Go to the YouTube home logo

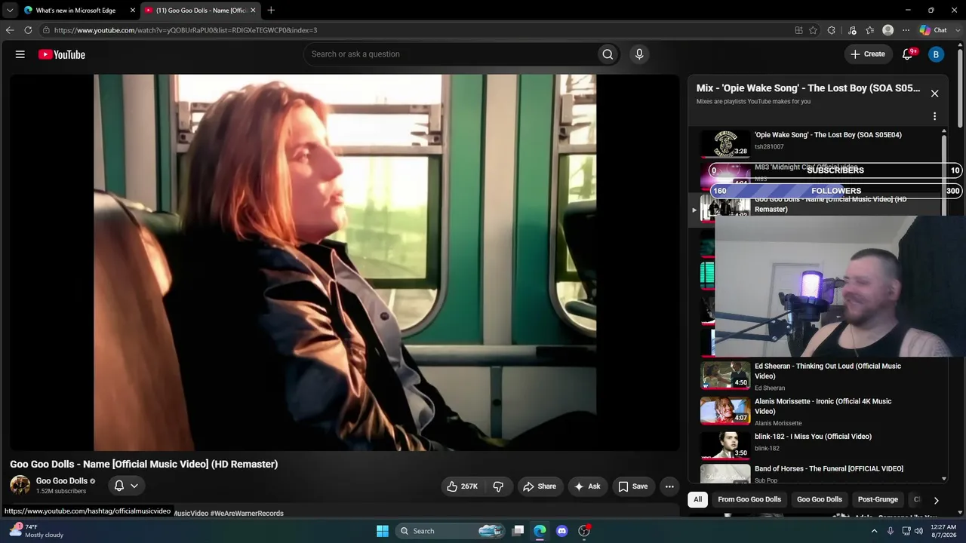click(62, 54)
